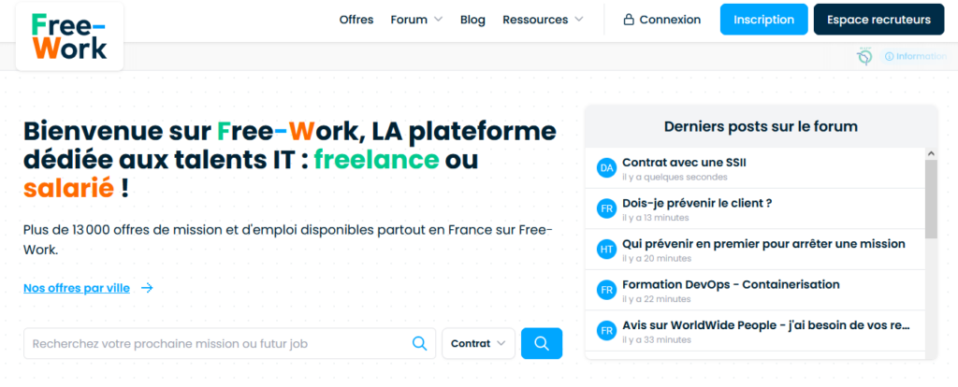This screenshot has width=958, height=387.
Task: Follow the Nos offres par ville link
Action: [77, 288]
